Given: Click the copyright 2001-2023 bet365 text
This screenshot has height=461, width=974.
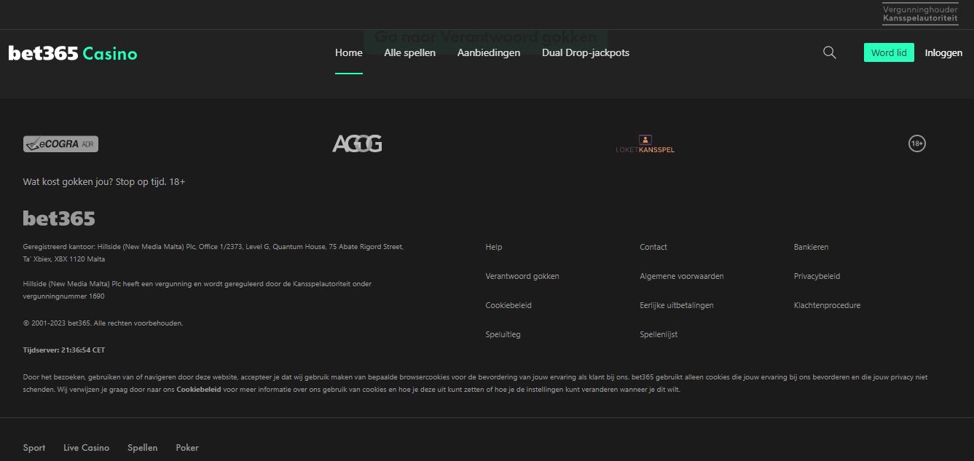Looking at the screenshot, I should [103, 323].
